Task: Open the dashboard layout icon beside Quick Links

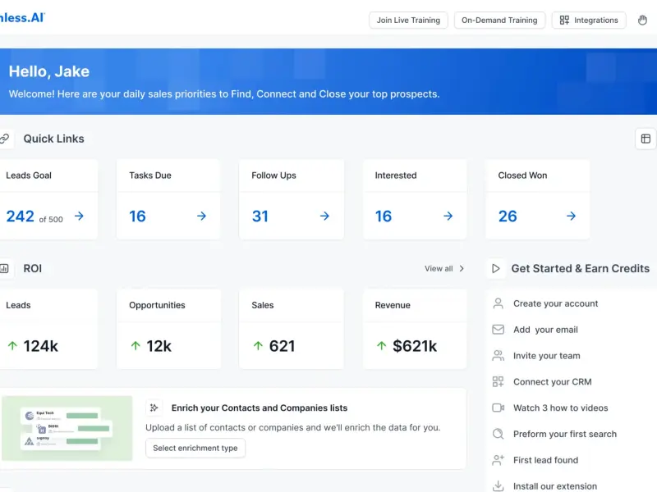Action: pyautogui.click(x=646, y=139)
